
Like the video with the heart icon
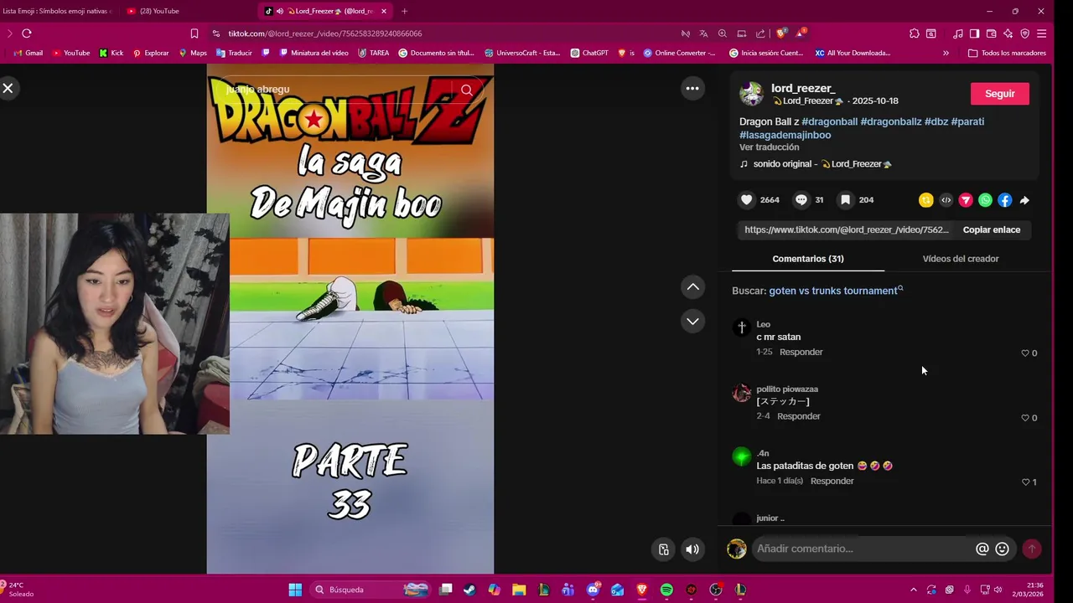pyautogui.click(x=747, y=199)
